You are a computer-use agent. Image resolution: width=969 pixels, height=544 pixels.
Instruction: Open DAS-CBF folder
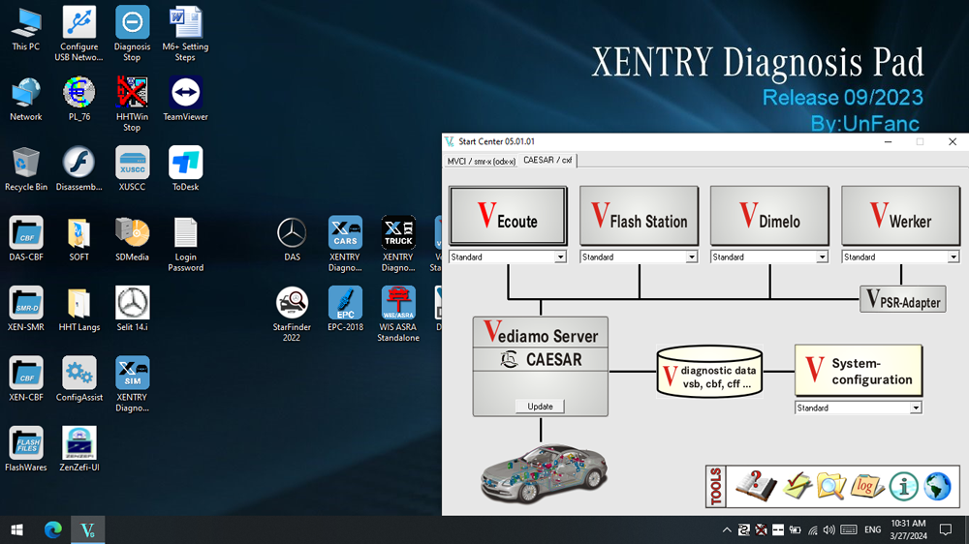26,239
